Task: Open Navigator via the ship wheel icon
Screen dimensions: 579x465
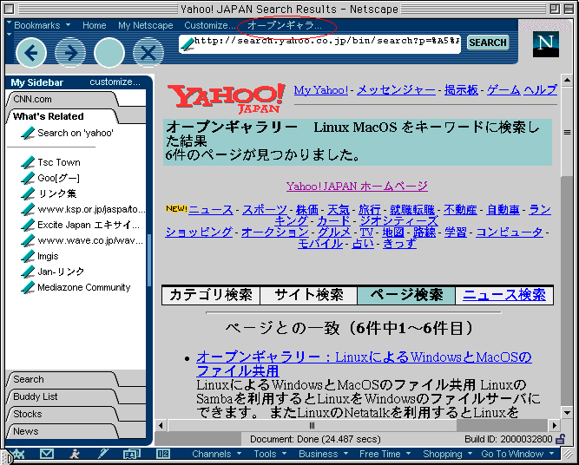Action: coord(18,454)
